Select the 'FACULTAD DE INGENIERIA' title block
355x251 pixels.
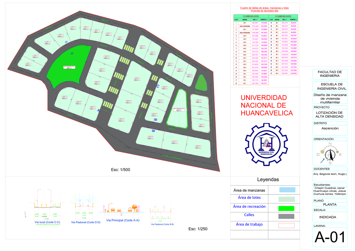[x=330, y=74]
